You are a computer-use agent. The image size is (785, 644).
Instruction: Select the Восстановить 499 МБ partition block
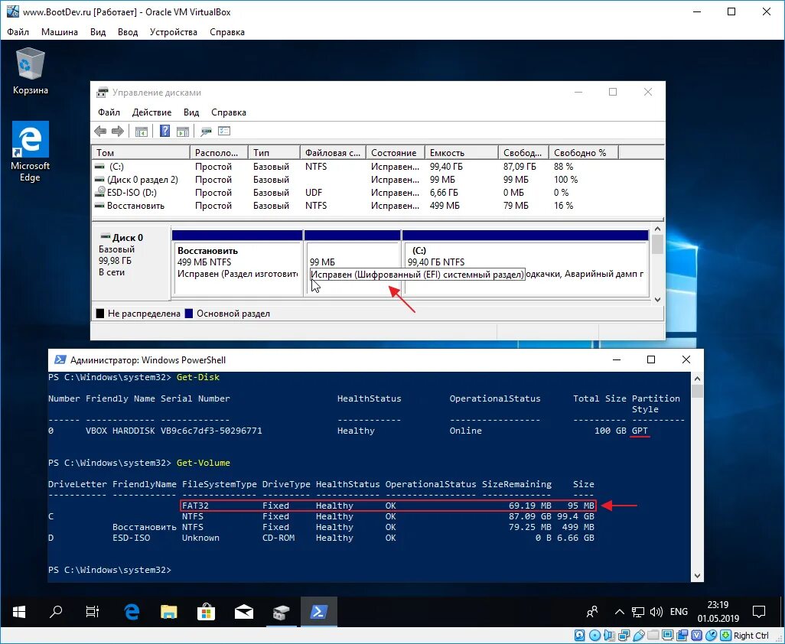pos(237,263)
